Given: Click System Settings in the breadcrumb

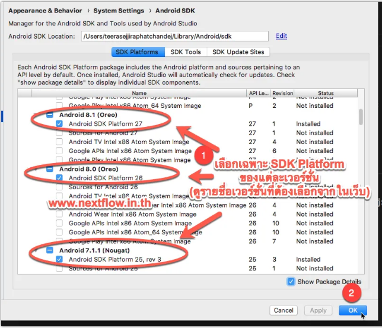Looking at the screenshot, I should pyautogui.click(x=119, y=11).
